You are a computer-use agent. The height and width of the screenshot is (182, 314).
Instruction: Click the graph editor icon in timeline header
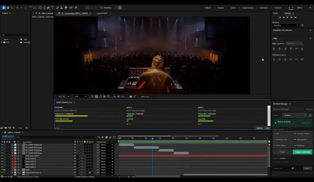click(x=114, y=137)
